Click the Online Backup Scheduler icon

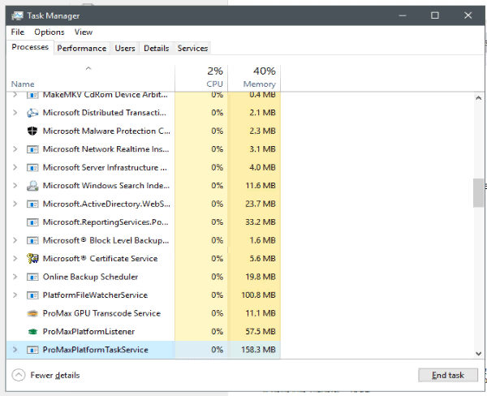(x=32, y=277)
